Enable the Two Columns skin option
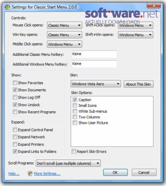Screen dimensions: 166x186 [x=75, y=117]
